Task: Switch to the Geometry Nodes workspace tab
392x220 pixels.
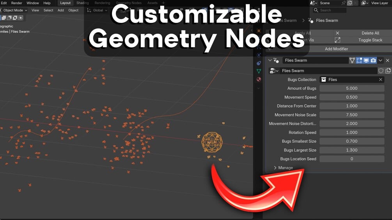Action: point(128,3)
